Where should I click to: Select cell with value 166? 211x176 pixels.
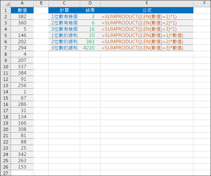[22, 123]
